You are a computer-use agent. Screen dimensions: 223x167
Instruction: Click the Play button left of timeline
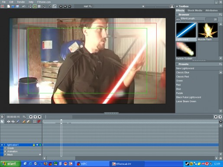(31, 117)
